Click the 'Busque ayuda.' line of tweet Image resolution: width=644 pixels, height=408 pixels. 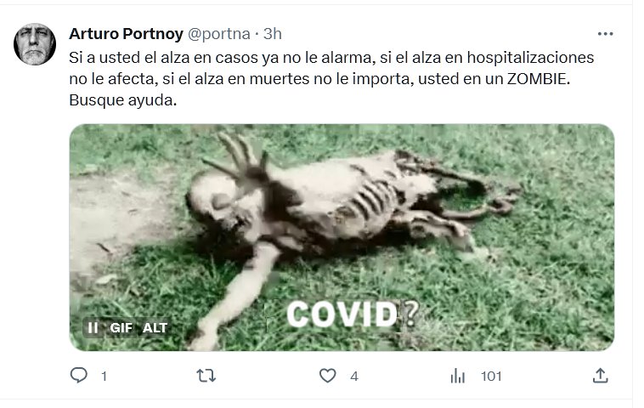click(123, 99)
